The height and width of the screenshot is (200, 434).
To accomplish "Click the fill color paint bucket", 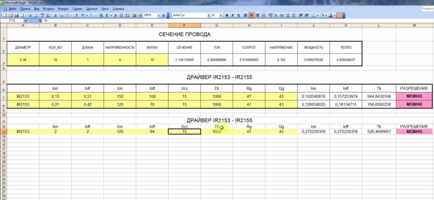I will [322, 15].
